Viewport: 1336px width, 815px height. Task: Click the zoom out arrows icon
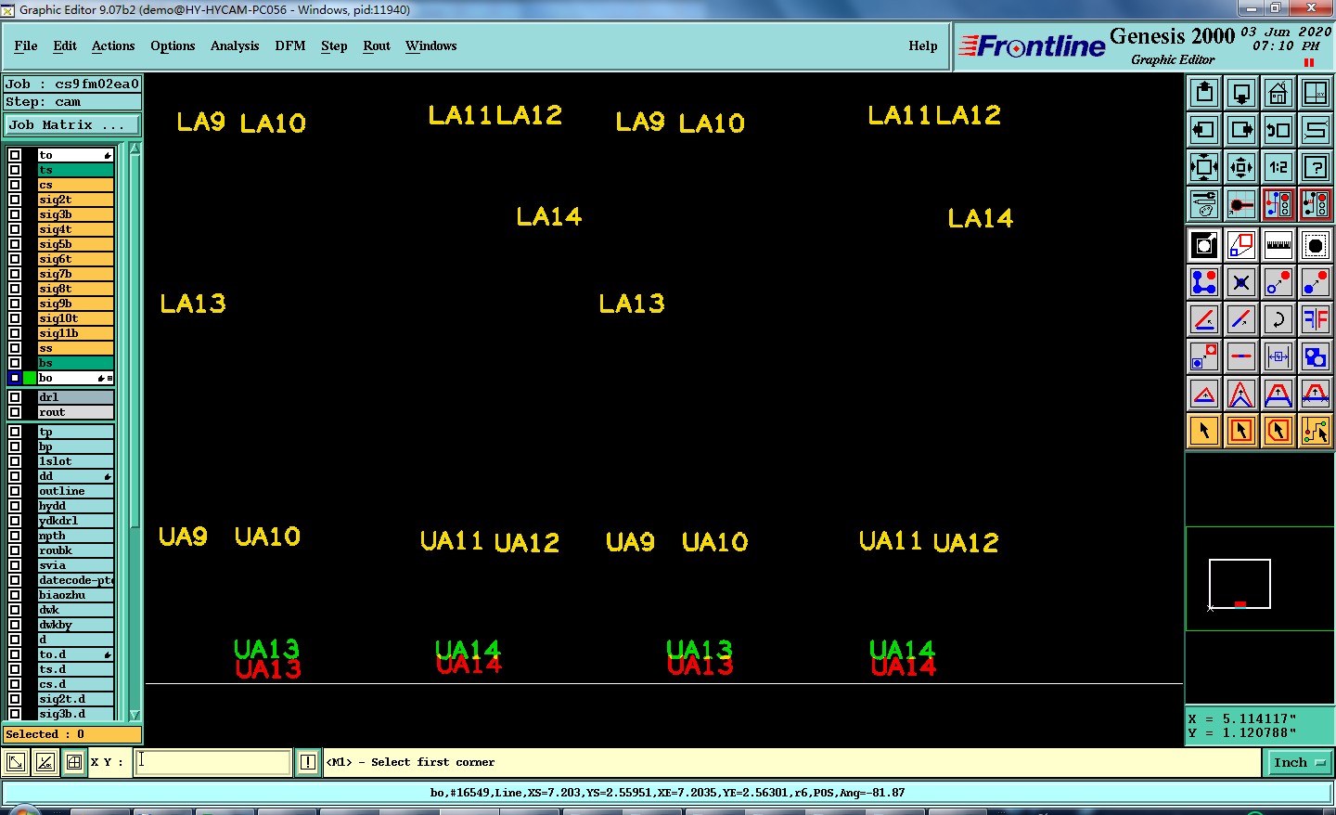point(1241,167)
